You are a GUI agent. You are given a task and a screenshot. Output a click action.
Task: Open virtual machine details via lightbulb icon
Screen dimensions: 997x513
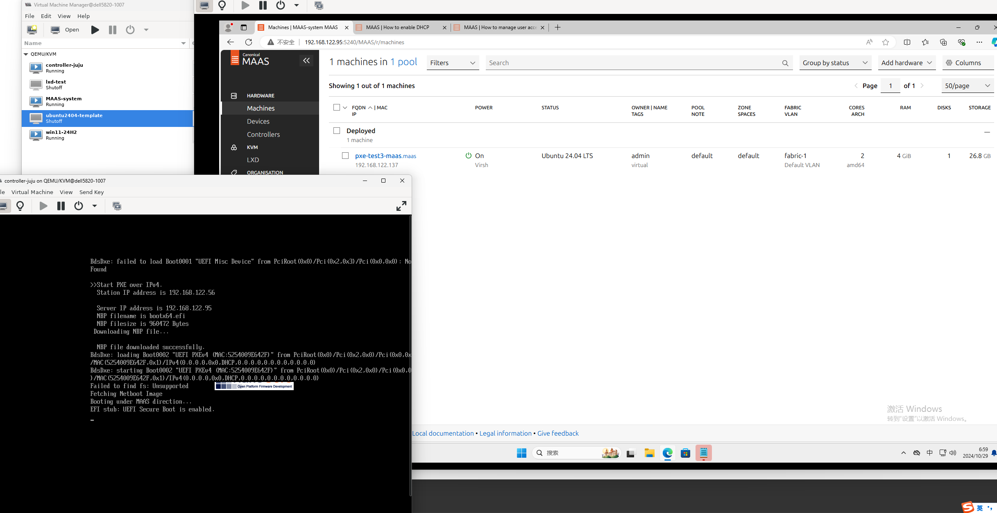[x=20, y=206]
